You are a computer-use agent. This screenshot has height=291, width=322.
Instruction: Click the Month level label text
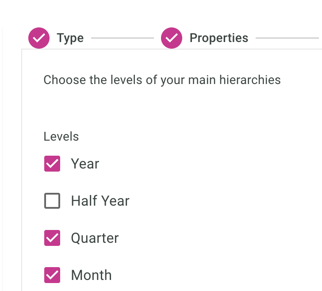91,276
